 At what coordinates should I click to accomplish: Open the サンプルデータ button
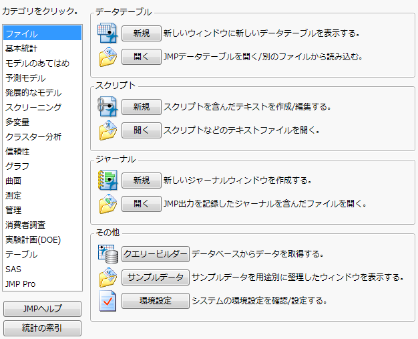(156, 277)
